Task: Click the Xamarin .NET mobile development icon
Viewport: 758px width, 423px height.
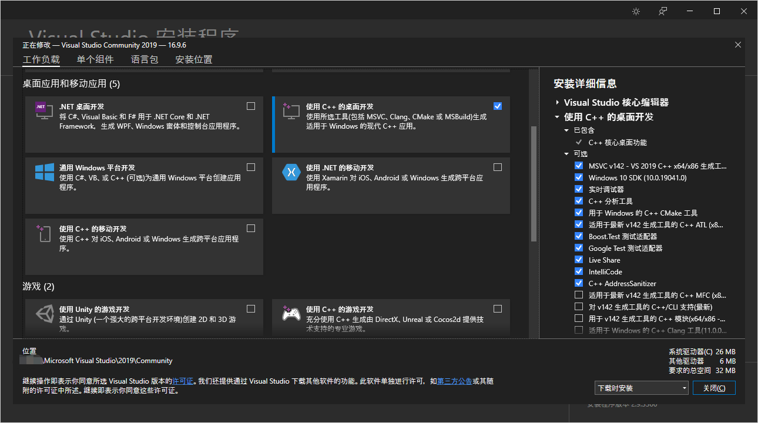Action: point(291,172)
